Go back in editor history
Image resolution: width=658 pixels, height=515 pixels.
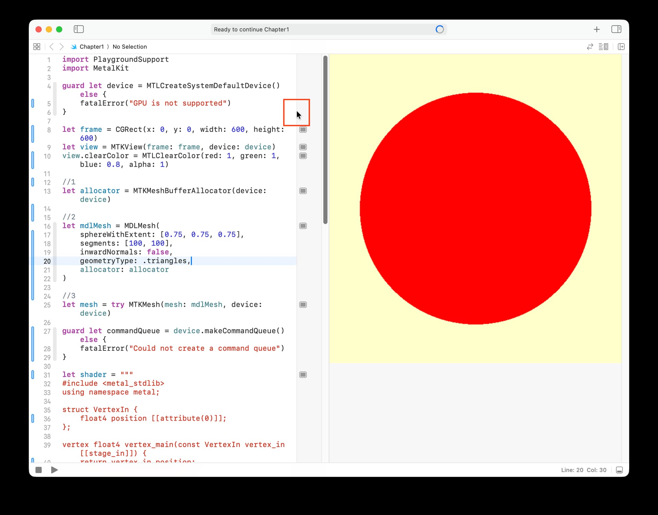coord(51,47)
